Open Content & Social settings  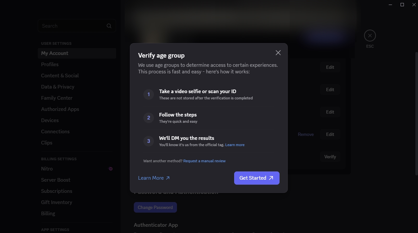point(60,75)
